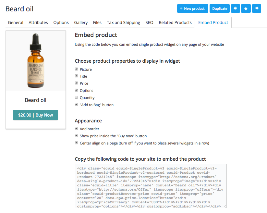This screenshot has height=213, width=267.
Task: Click the left arrow previous product icon
Action: pyautogui.click(x=236, y=8)
